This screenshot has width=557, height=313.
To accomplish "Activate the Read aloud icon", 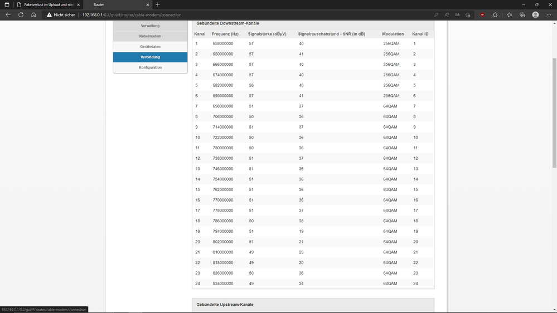I will click(x=447, y=15).
